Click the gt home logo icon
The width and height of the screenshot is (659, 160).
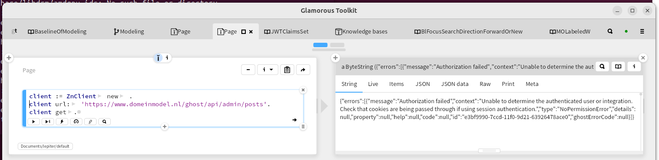click(15, 31)
